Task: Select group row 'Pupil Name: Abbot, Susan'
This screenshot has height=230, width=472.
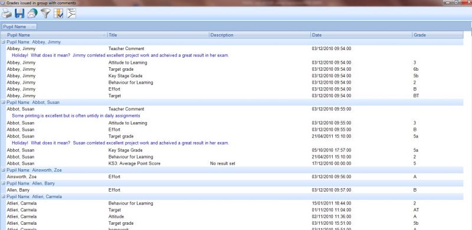Action: point(232,103)
